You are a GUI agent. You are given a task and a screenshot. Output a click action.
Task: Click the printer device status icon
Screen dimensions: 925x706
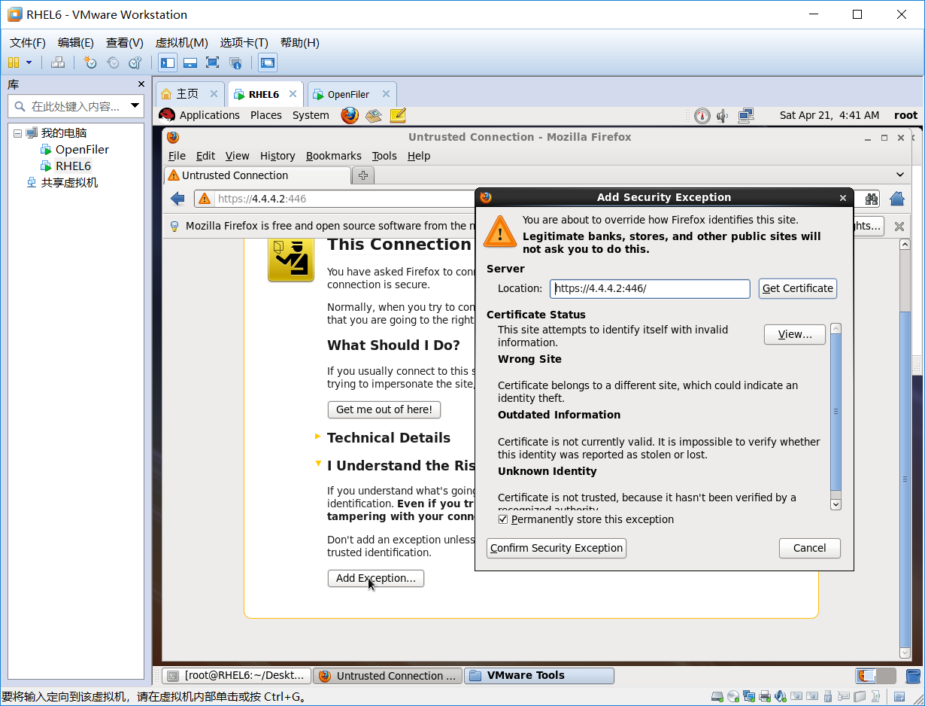(x=765, y=697)
